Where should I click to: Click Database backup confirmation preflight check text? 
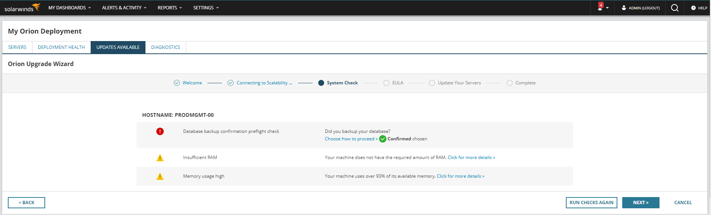(x=231, y=131)
